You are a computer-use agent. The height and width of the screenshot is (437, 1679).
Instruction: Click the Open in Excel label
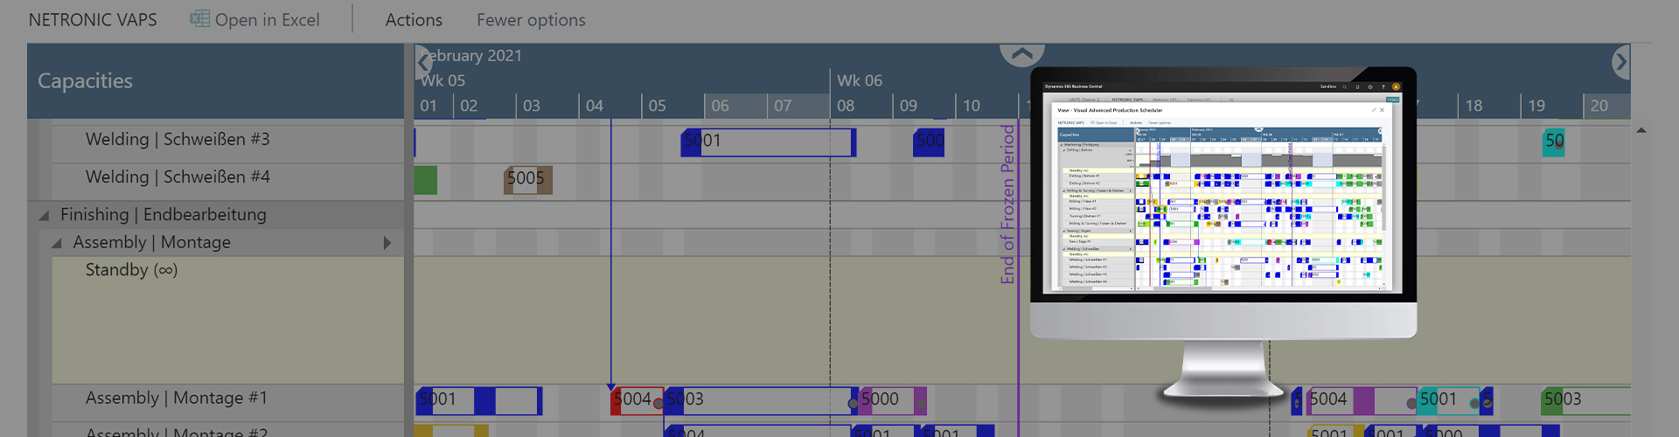tap(267, 19)
